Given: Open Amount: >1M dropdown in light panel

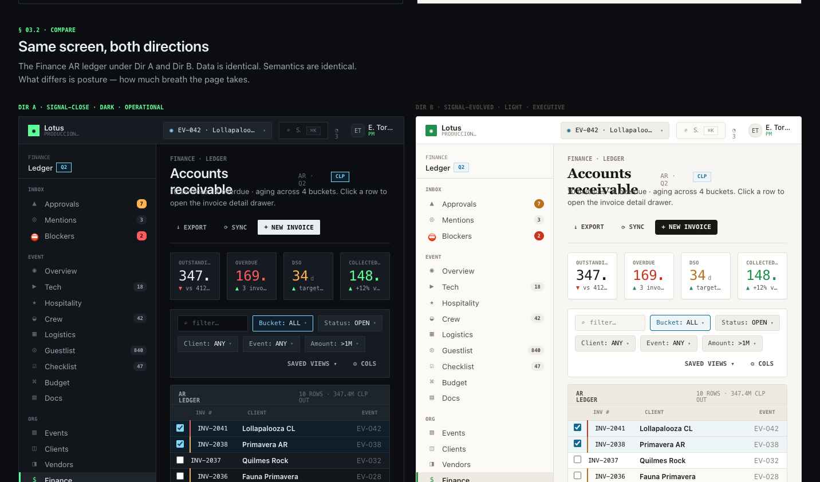Looking at the screenshot, I should coord(732,343).
